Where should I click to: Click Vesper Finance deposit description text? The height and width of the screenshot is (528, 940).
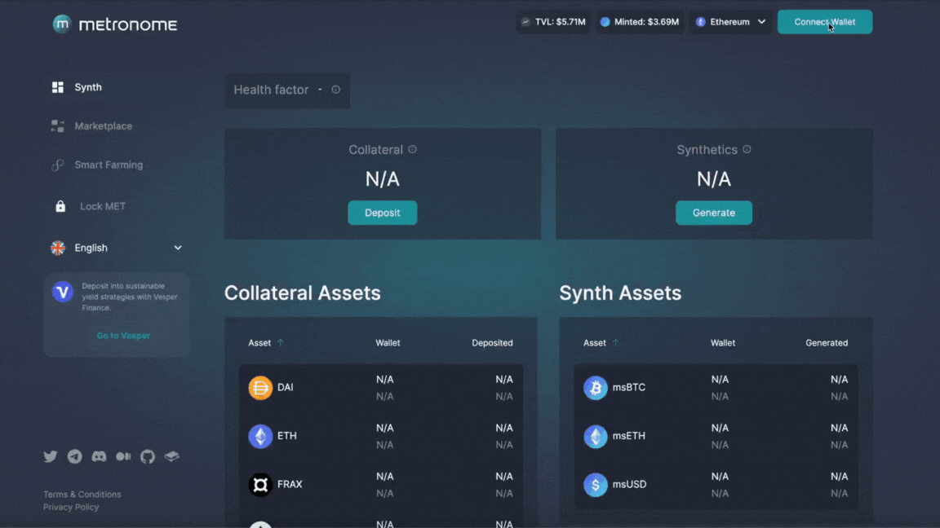click(x=130, y=297)
